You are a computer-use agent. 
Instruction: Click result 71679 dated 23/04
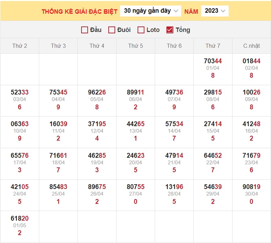(x=251, y=156)
